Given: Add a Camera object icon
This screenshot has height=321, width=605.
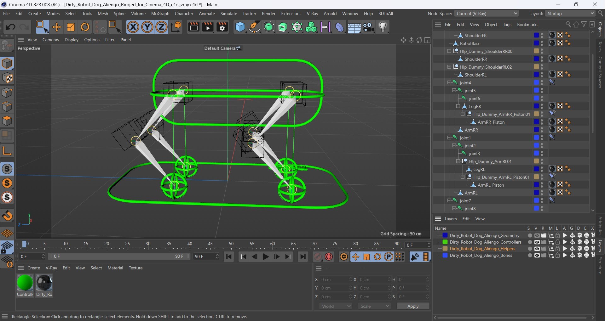Looking at the screenshot, I should pos(368,27).
